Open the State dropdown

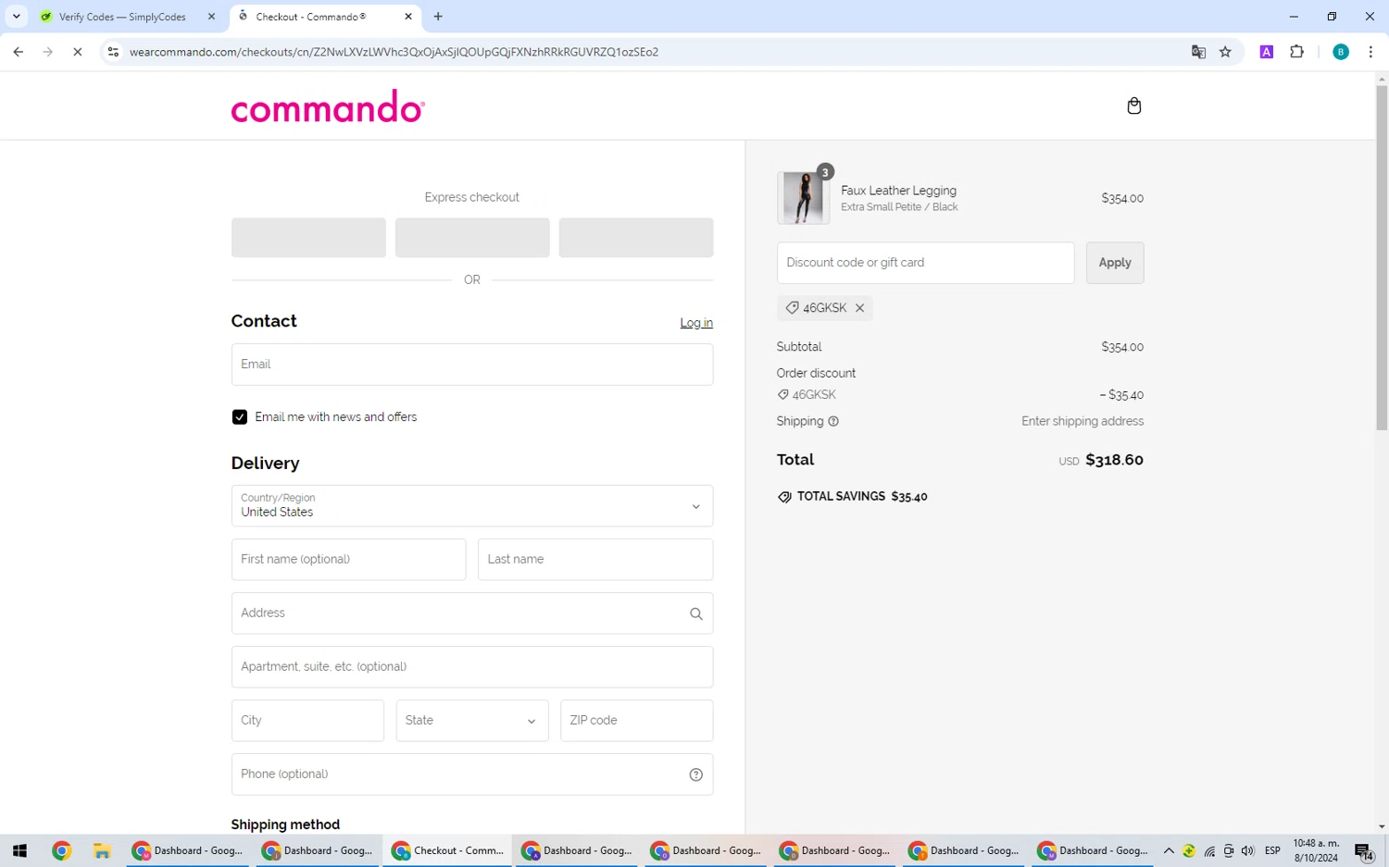[x=472, y=721]
